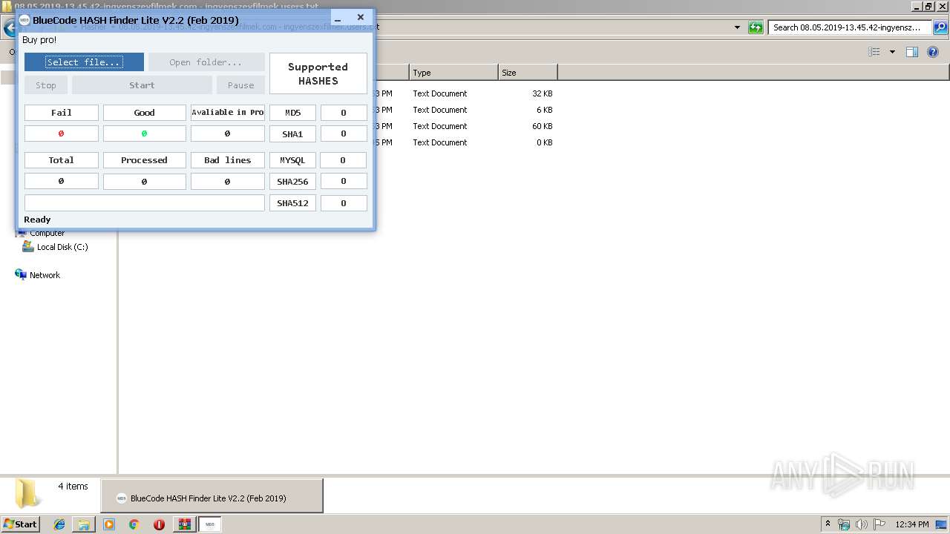Click the Explorer search magnifier icon
Image resolution: width=950 pixels, height=534 pixels.
click(940, 27)
